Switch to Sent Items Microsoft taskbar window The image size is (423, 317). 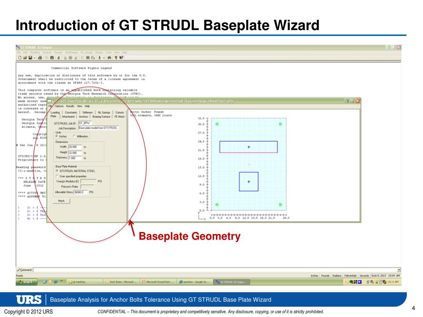point(121,282)
